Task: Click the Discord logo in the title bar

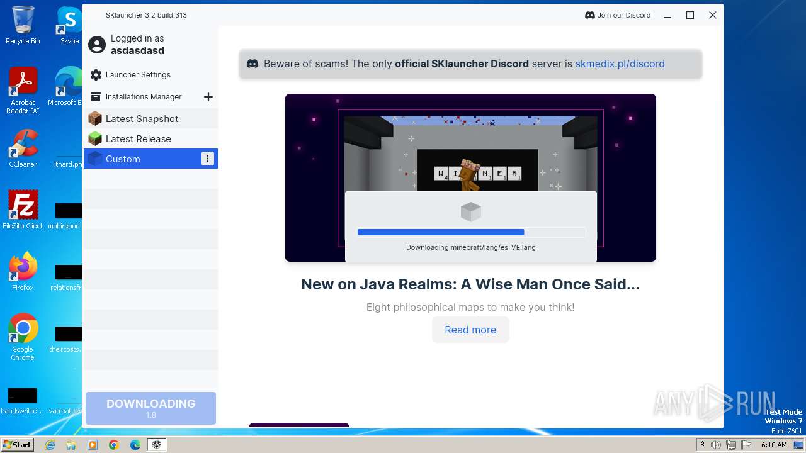Action: click(x=590, y=15)
